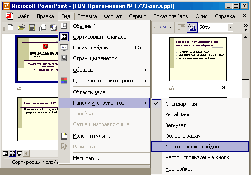Maximize the PowerPoint window

pos(236,6)
